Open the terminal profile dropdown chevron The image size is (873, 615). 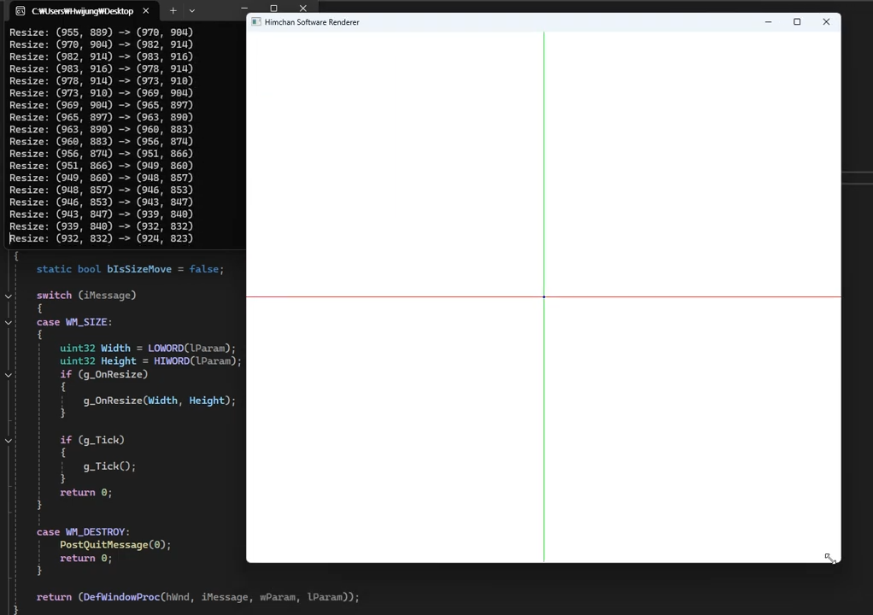[x=191, y=11]
